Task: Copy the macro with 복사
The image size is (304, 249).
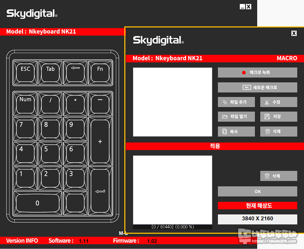Action: coord(236,132)
